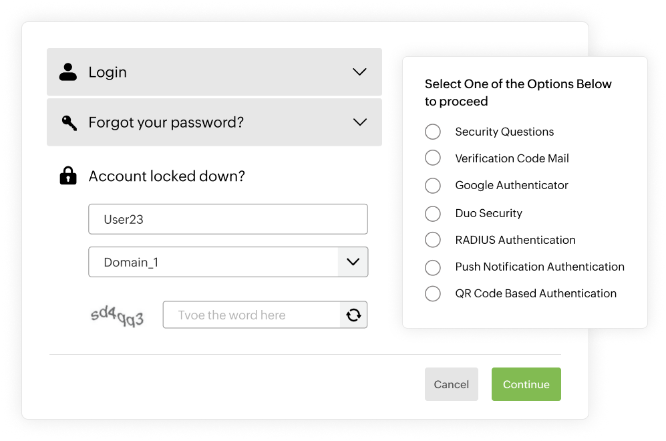Pick the Duo Security option
The width and height of the screenshot is (666, 441).
click(432, 212)
